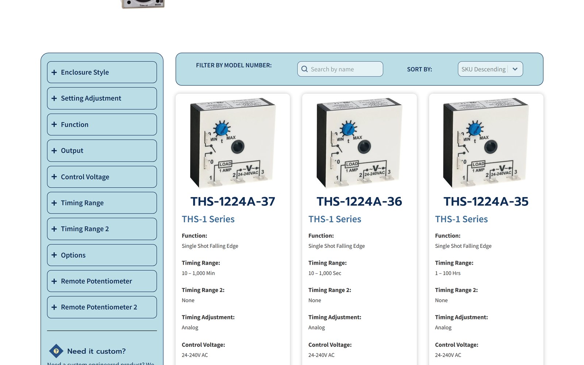Image resolution: width=584 pixels, height=365 pixels.
Task: Click the search magnifier icon
Action: point(304,69)
